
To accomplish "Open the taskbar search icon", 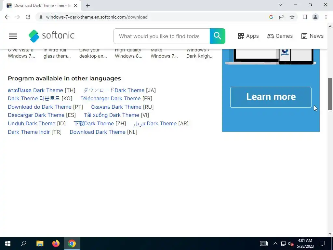I will tap(23, 243).
